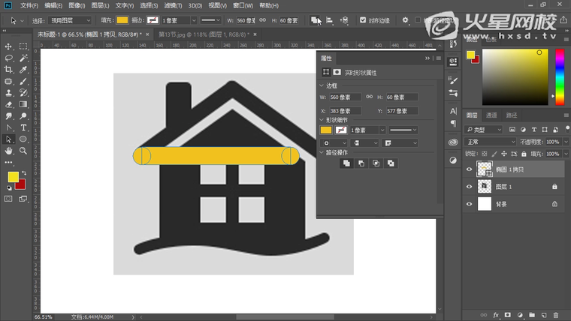The height and width of the screenshot is (321, 571).
Task: Select the Horizontal Type tool
Action: point(23,127)
